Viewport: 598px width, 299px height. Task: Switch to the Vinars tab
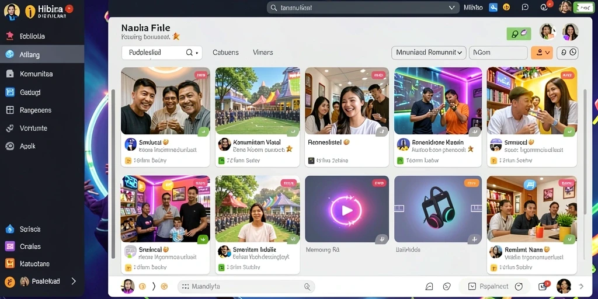coord(263,53)
